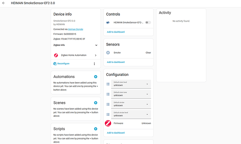Image resolution: width=241 pixels, height=144 pixels.
Task: Add Controls to dashboard
Action: coord(116,32)
